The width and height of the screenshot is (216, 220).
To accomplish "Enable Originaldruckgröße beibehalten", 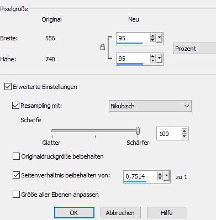I will [x=16, y=156].
